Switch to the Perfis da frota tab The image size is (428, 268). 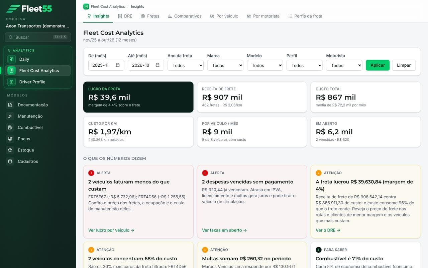305,16
